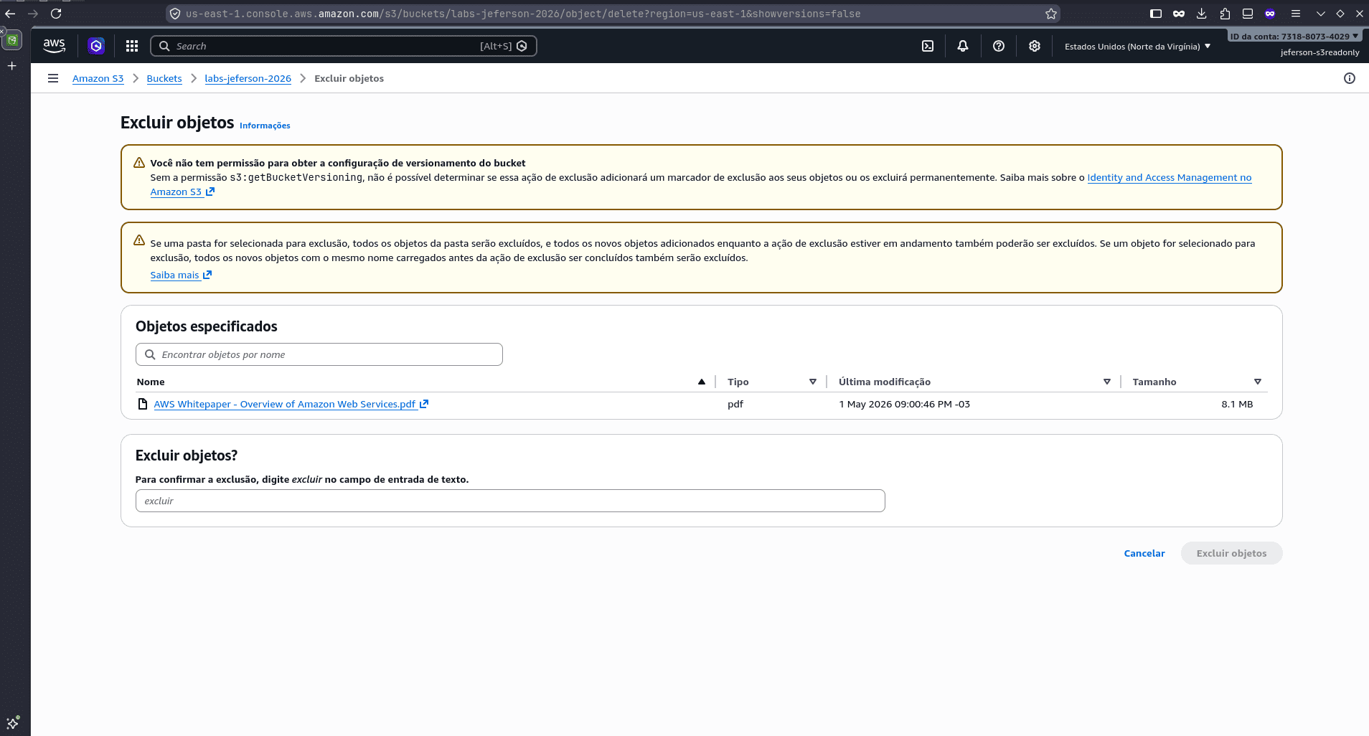
Task: Navigate to Amazon S3 breadcrumb
Action: 98,79
